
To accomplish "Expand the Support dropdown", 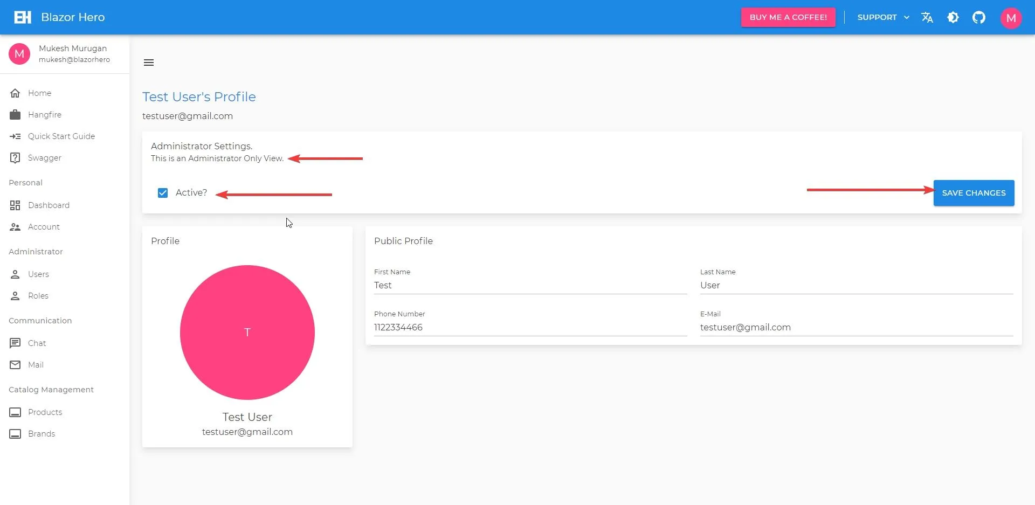I will (x=883, y=17).
